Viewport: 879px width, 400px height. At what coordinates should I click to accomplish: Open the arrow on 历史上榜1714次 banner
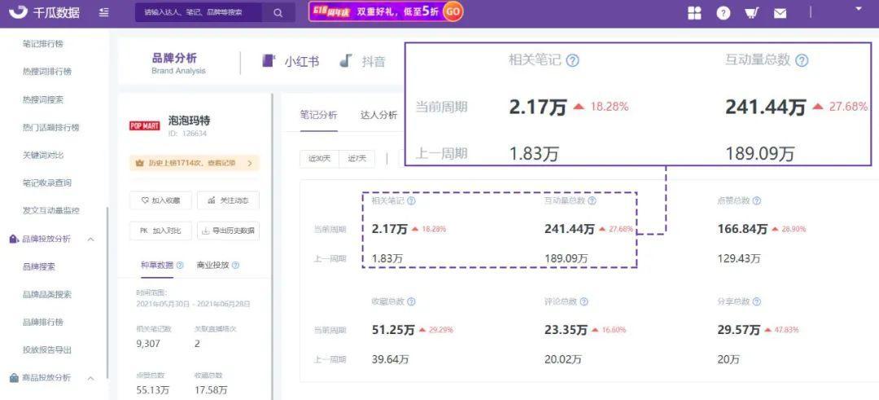(250, 163)
